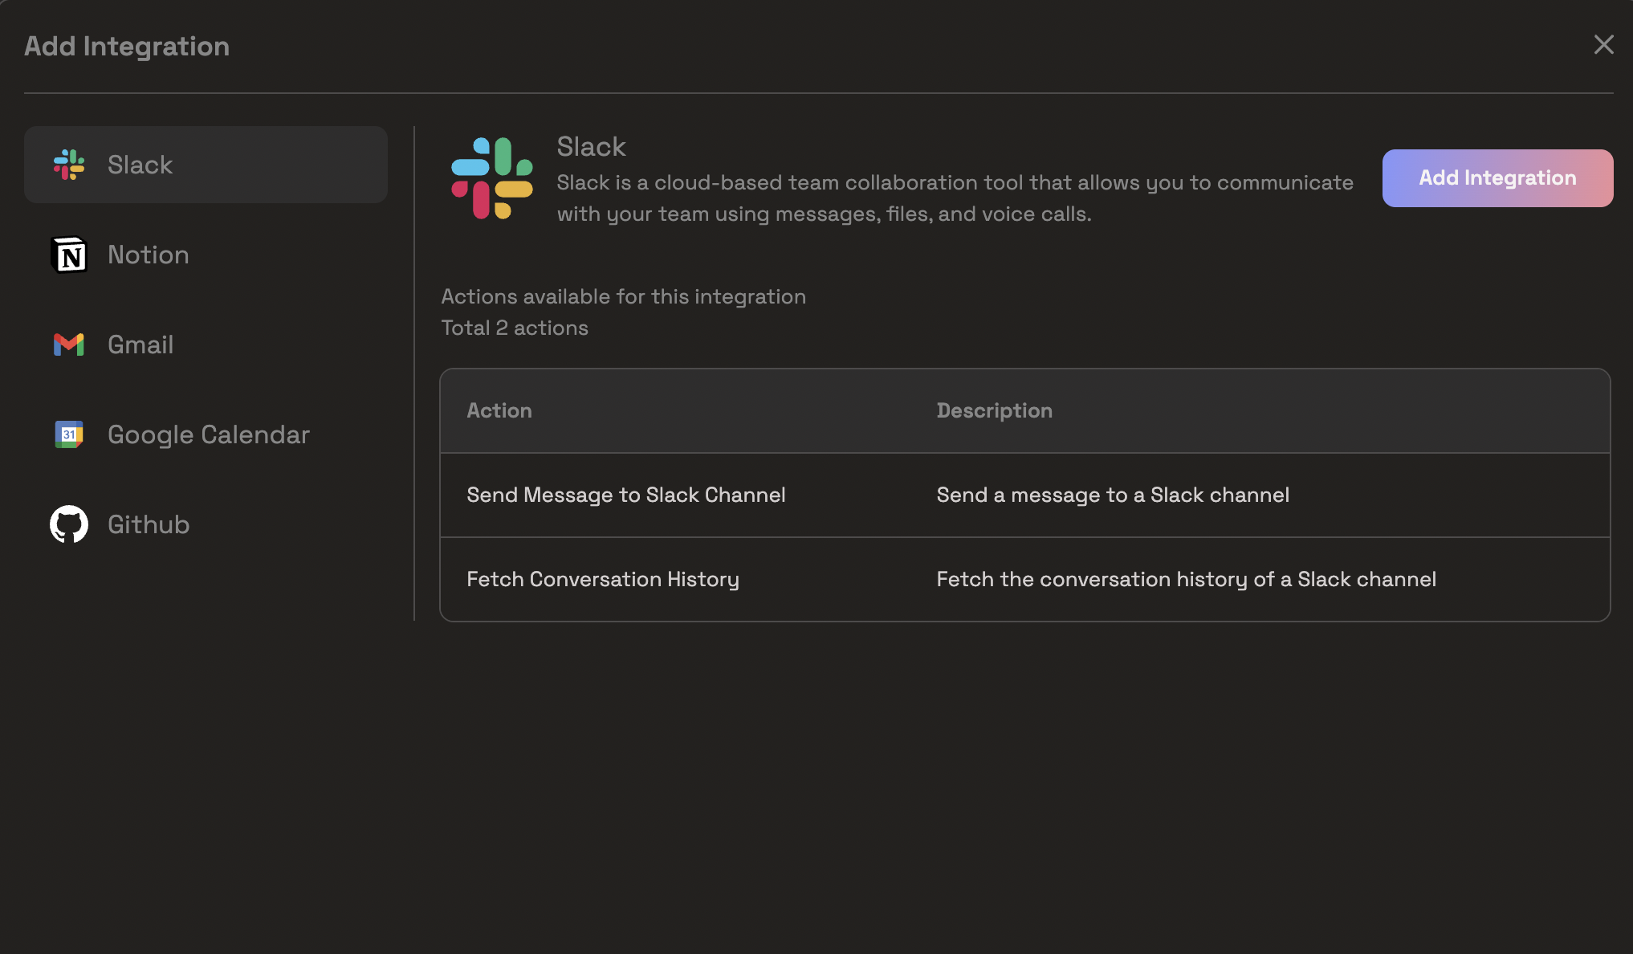The width and height of the screenshot is (1633, 954).
Task: Click the 'Add Integration' dialog title
Action: click(x=127, y=46)
